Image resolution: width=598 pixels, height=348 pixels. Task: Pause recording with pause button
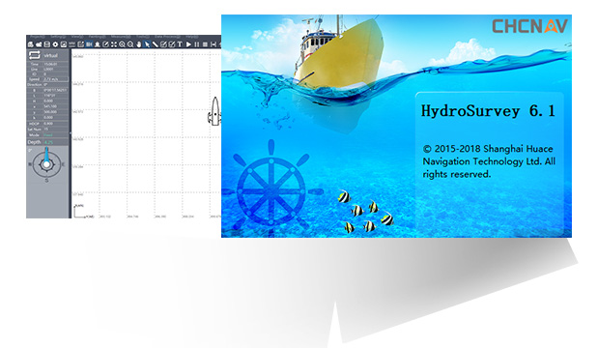click(x=197, y=44)
